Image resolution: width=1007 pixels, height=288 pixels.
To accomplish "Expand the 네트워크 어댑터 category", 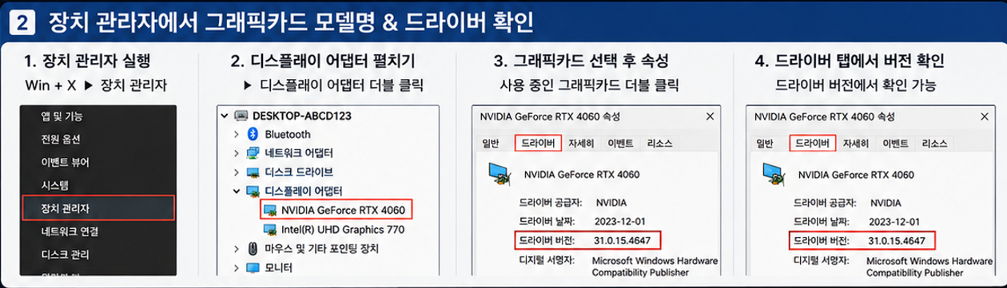I will [x=236, y=152].
